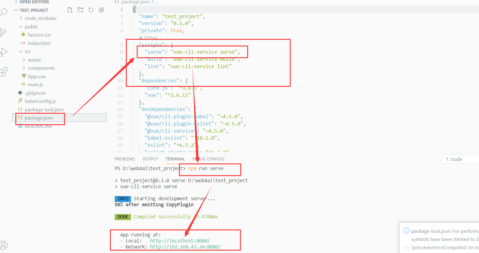Click the index.html file icon
Viewport: 479px width, 253px height.
click(x=23, y=43)
